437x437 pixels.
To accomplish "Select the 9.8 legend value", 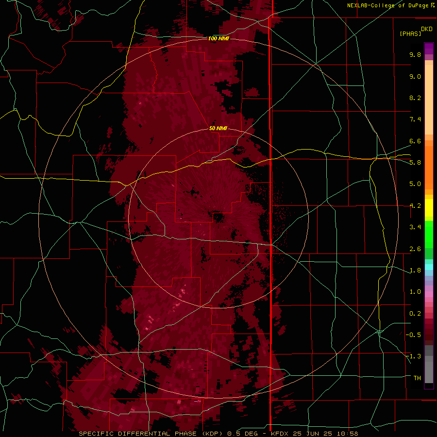I will click(415, 54).
